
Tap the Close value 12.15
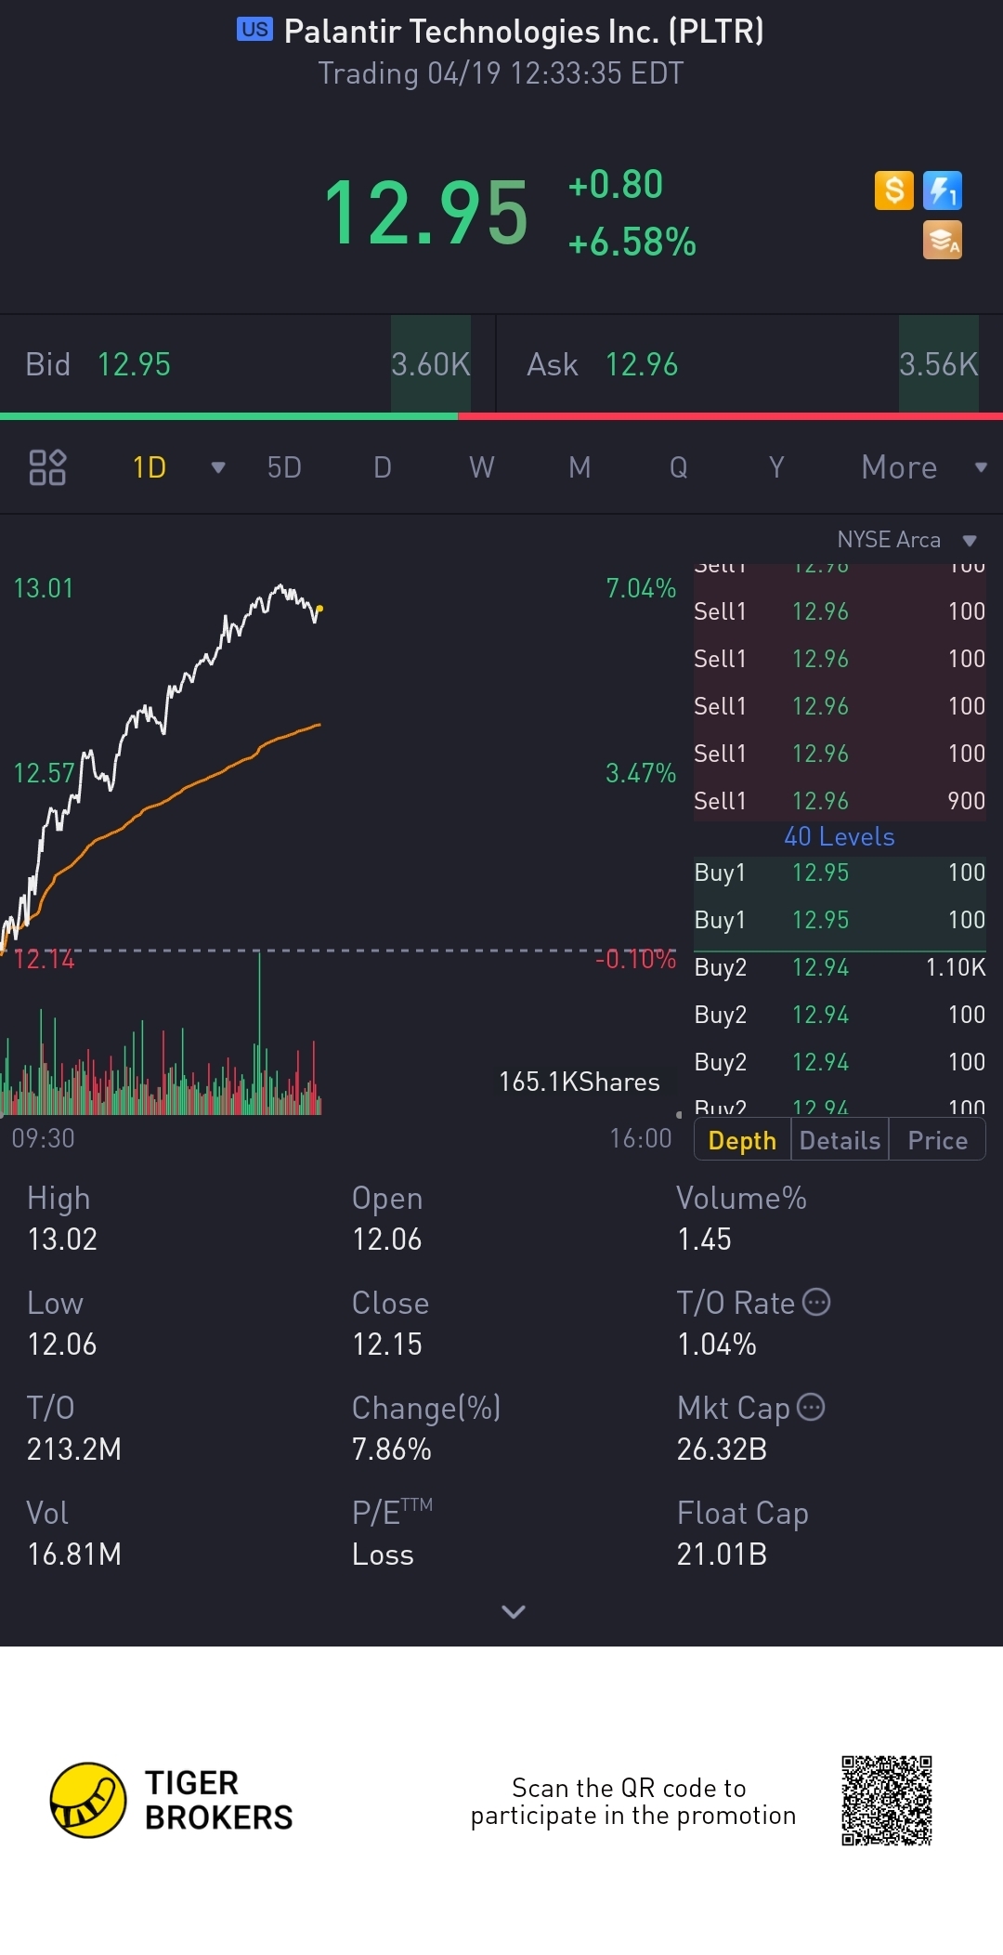click(x=386, y=1344)
